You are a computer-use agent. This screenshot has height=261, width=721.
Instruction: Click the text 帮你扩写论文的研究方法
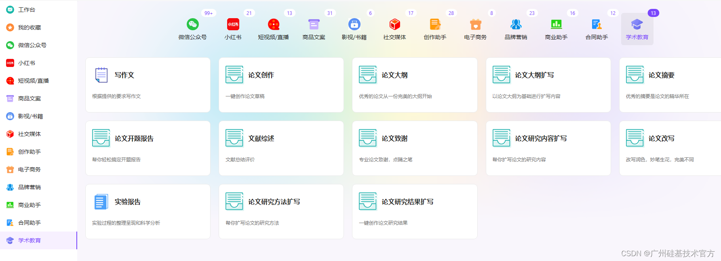[x=252, y=223]
